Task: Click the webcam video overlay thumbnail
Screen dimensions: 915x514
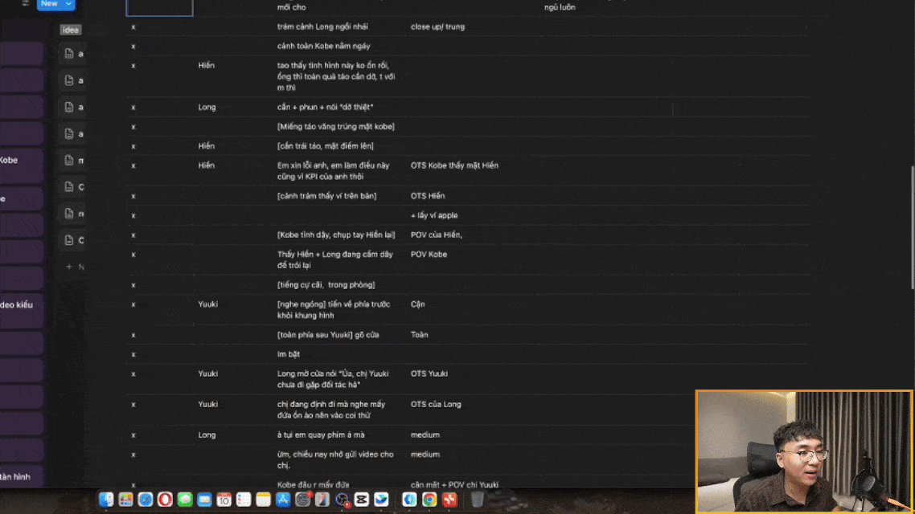Action: click(x=804, y=451)
